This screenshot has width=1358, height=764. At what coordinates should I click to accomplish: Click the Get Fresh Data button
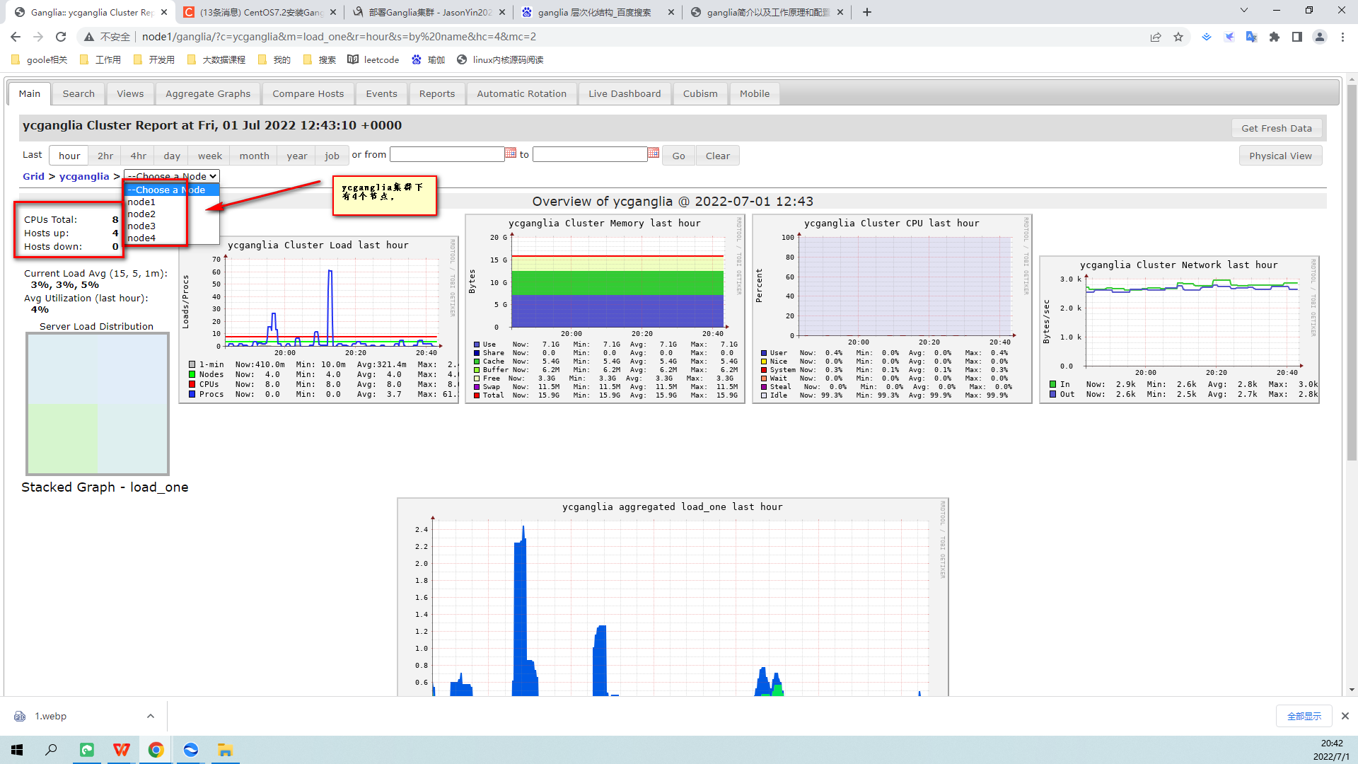click(1276, 128)
